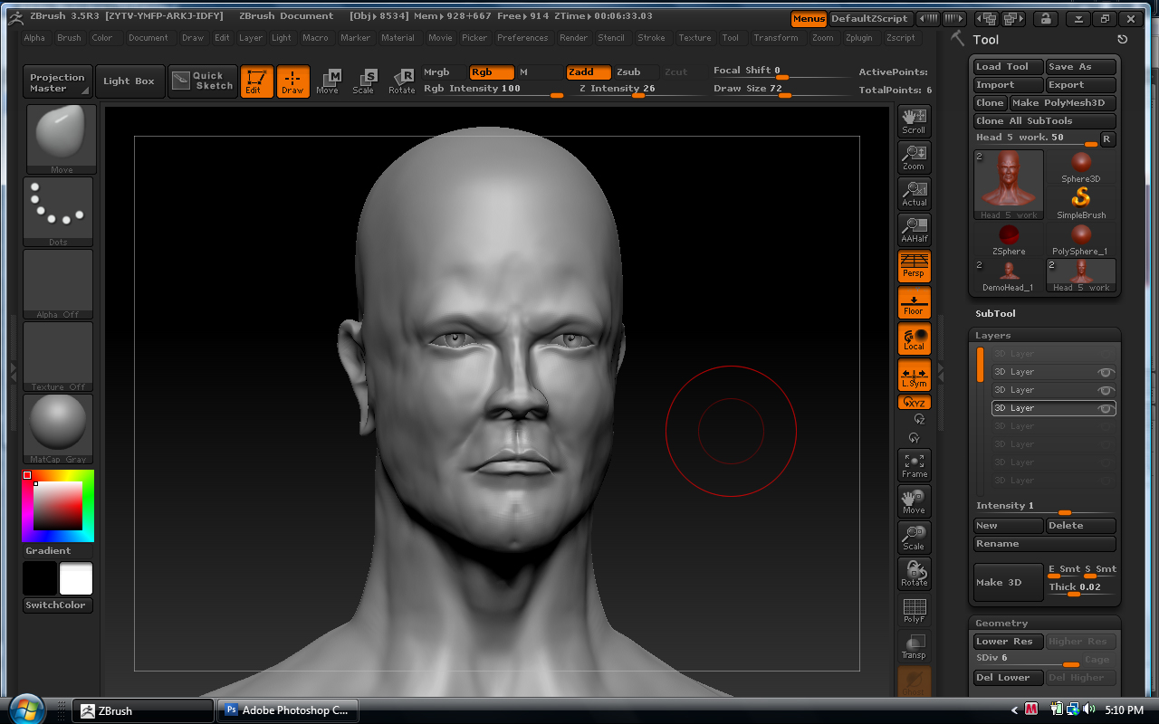Enable Zsub sculpt mode
The width and height of the screenshot is (1159, 724).
[634, 72]
